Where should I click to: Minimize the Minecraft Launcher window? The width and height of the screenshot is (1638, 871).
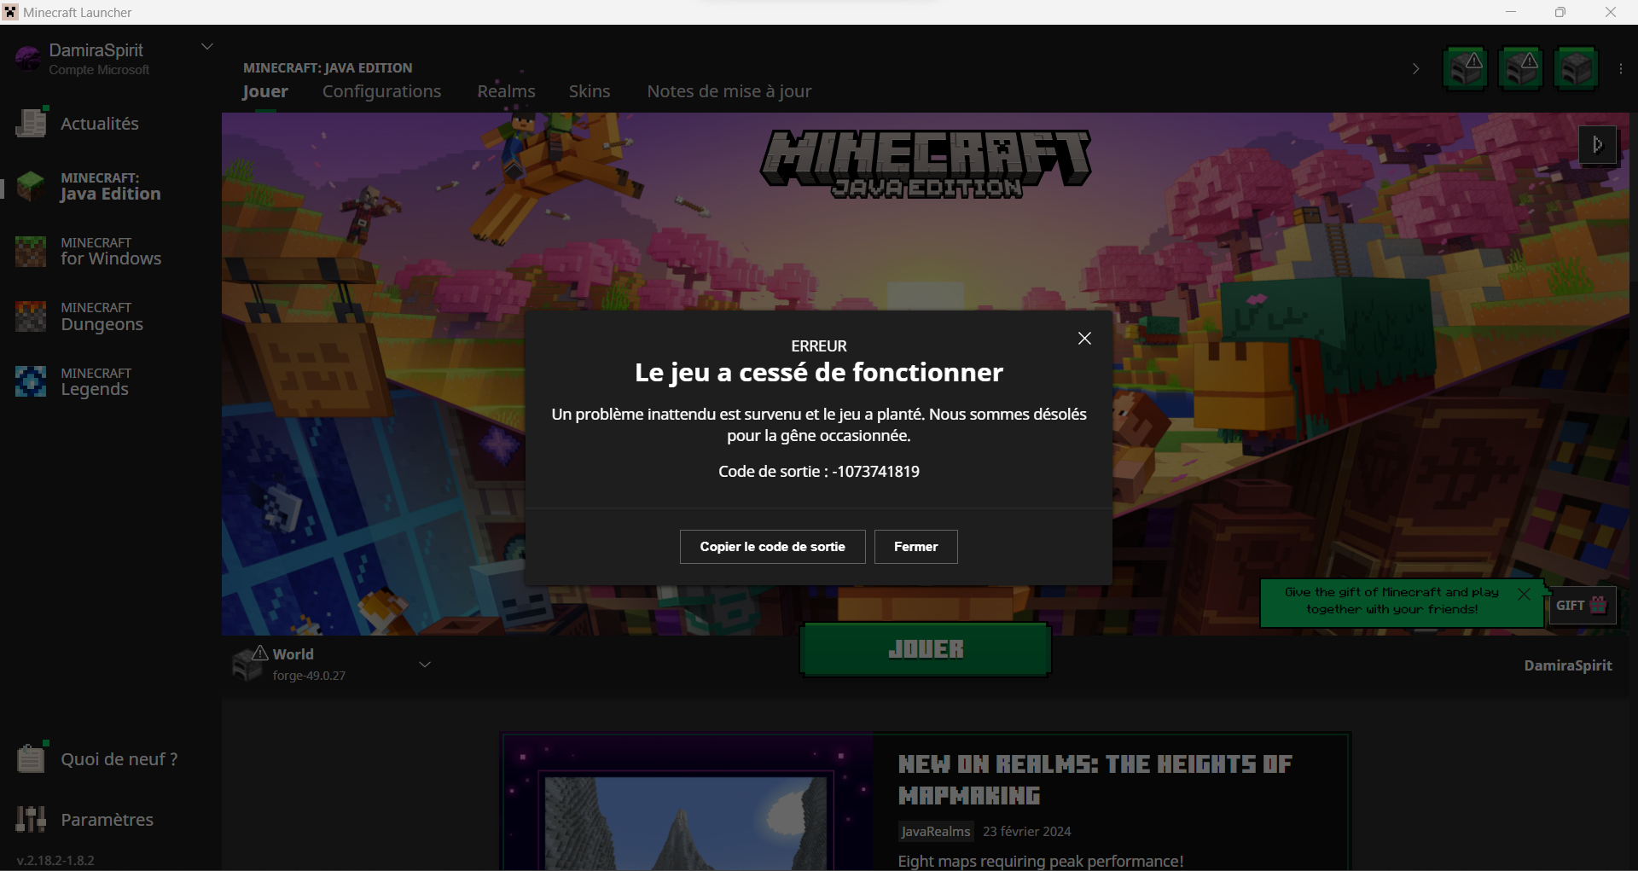(x=1511, y=12)
